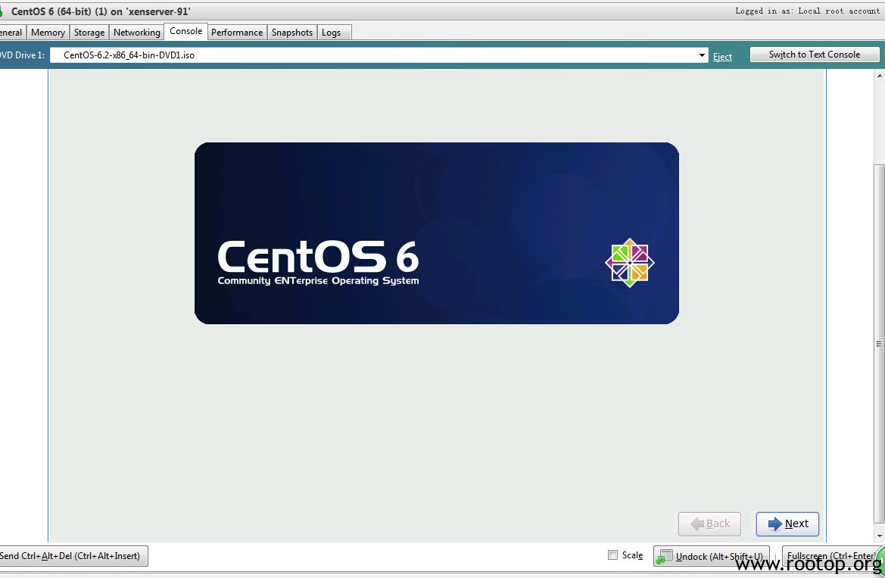
Task: Click the CentOS 6 splash banner
Action: tap(437, 233)
